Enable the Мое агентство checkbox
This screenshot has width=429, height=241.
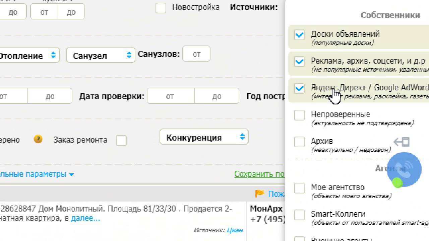[299, 188]
